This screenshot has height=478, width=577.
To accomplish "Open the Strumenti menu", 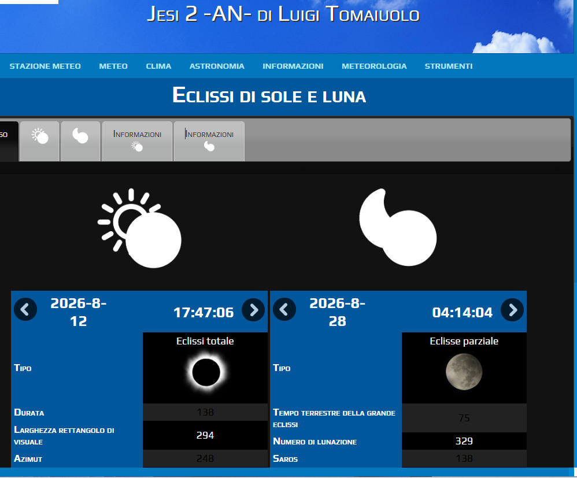I will click(x=449, y=66).
